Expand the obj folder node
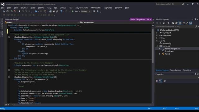The height and width of the screenshot is (112, 199). click(157, 41)
